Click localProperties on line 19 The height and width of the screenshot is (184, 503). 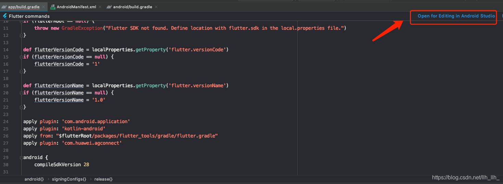[x=112, y=86]
